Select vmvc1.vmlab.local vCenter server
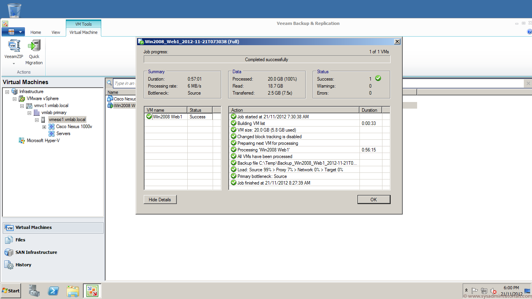This screenshot has height=299, width=532. click(x=51, y=106)
